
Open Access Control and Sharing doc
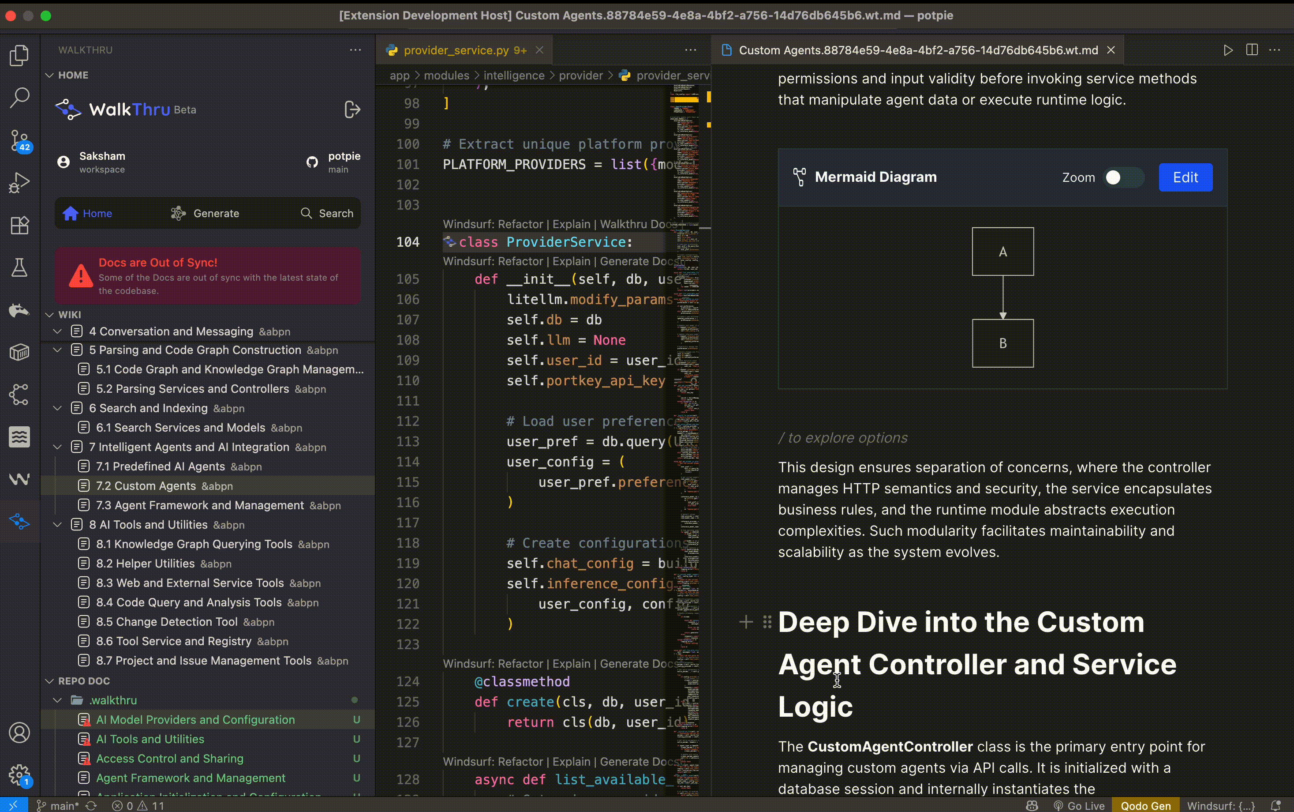point(208,758)
